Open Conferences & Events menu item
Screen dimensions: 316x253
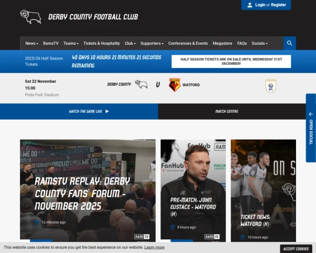188,43
